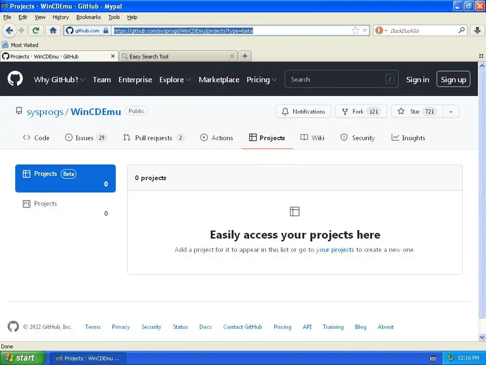Open the WinCDEmu repository link
This screenshot has height=365, width=486.
click(x=95, y=112)
